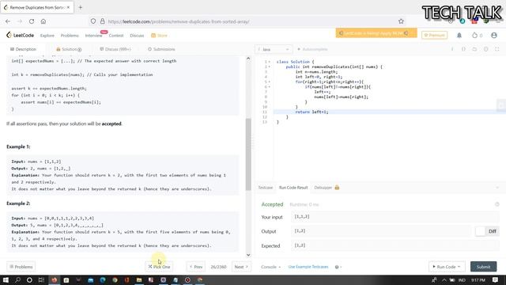
Task: Toggle Autocomplete in editor toolbar
Action: coord(312,49)
